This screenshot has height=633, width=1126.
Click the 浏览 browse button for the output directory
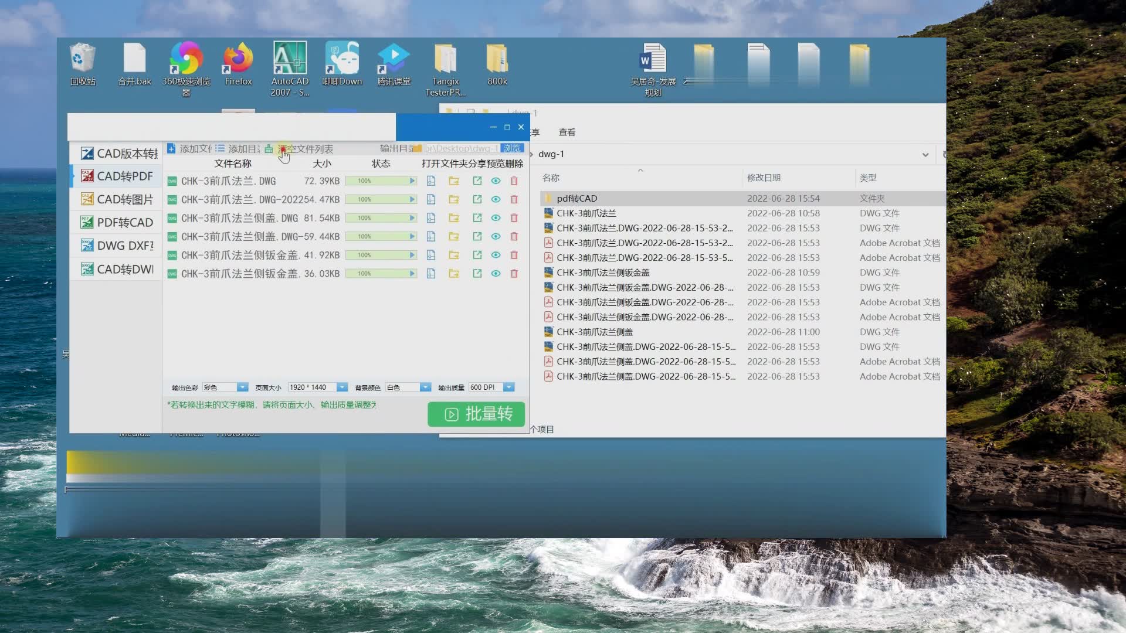(512, 148)
